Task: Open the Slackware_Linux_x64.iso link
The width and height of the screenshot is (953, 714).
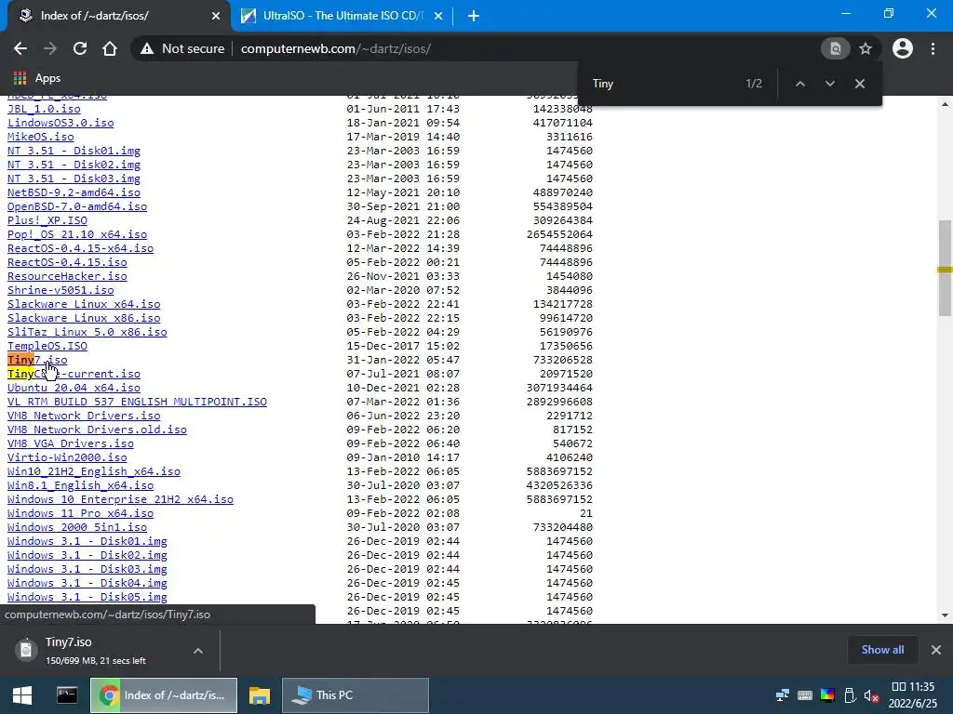Action: pos(84,304)
